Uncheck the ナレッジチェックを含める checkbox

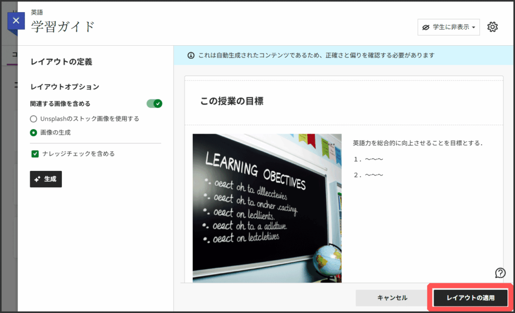click(x=35, y=154)
